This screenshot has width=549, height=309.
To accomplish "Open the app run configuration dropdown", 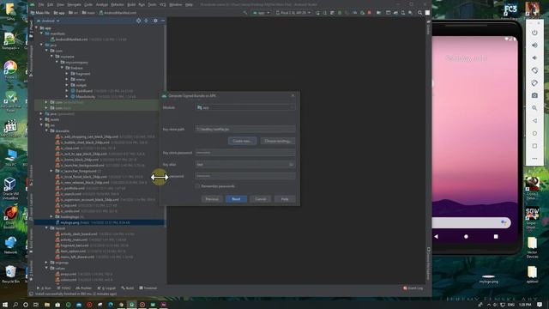I will 261,13.
